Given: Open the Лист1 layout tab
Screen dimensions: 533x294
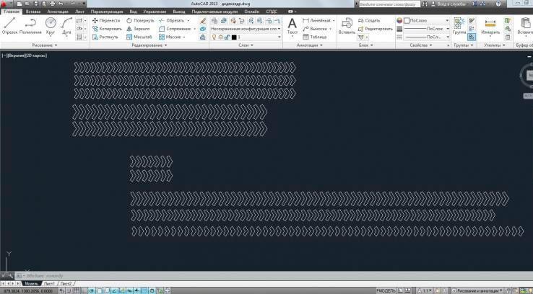Looking at the screenshot, I should point(49,284).
